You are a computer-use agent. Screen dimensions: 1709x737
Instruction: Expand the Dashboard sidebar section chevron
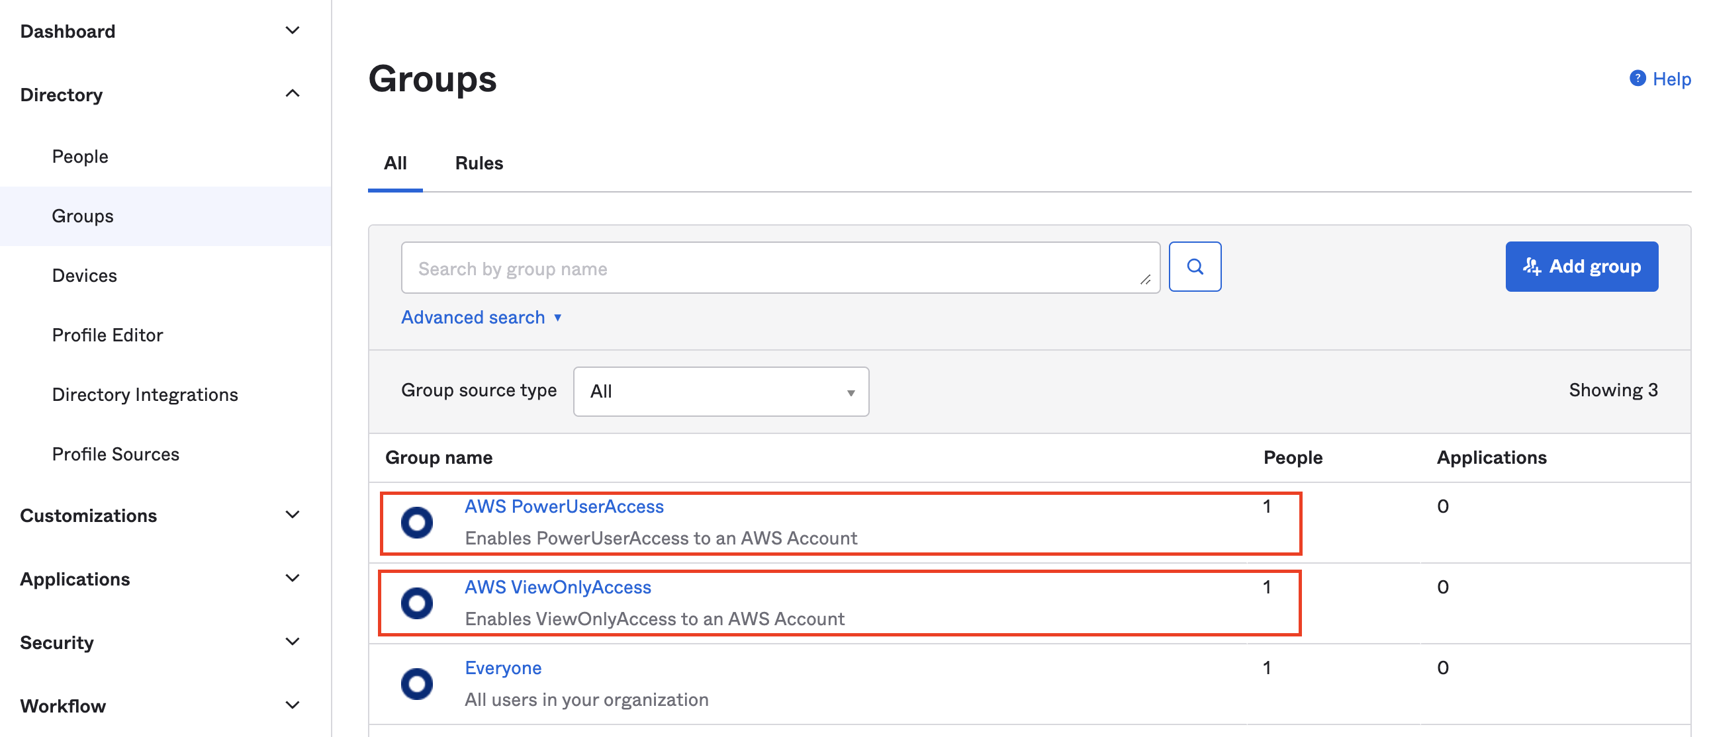293,30
